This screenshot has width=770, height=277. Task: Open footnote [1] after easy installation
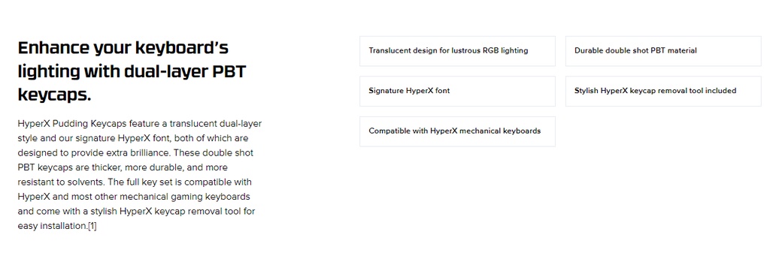click(x=92, y=226)
